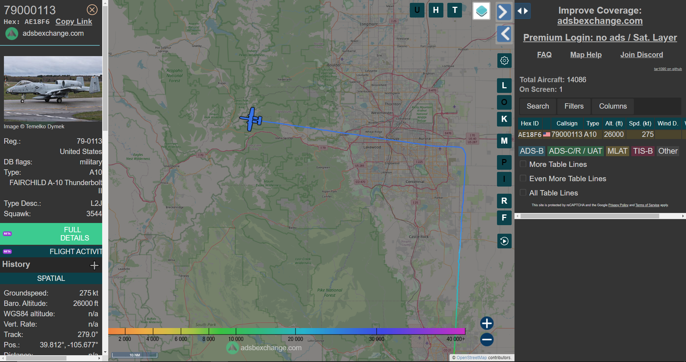Image resolution: width=686 pixels, height=362 pixels.
Task: Open the map settings gear
Action: coord(504,60)
